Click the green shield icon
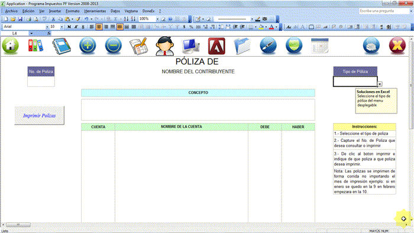The height and width of the screenshot is (233, 414). 294,46
